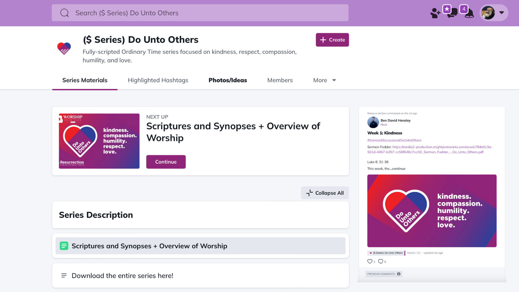The height and width of the screenshot is (292, 519).
Task: Switch to the Photos/Ideas tab
Action: coord(228,80)
